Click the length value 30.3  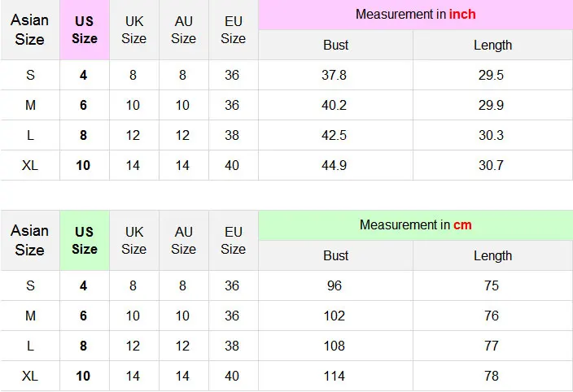491,136
